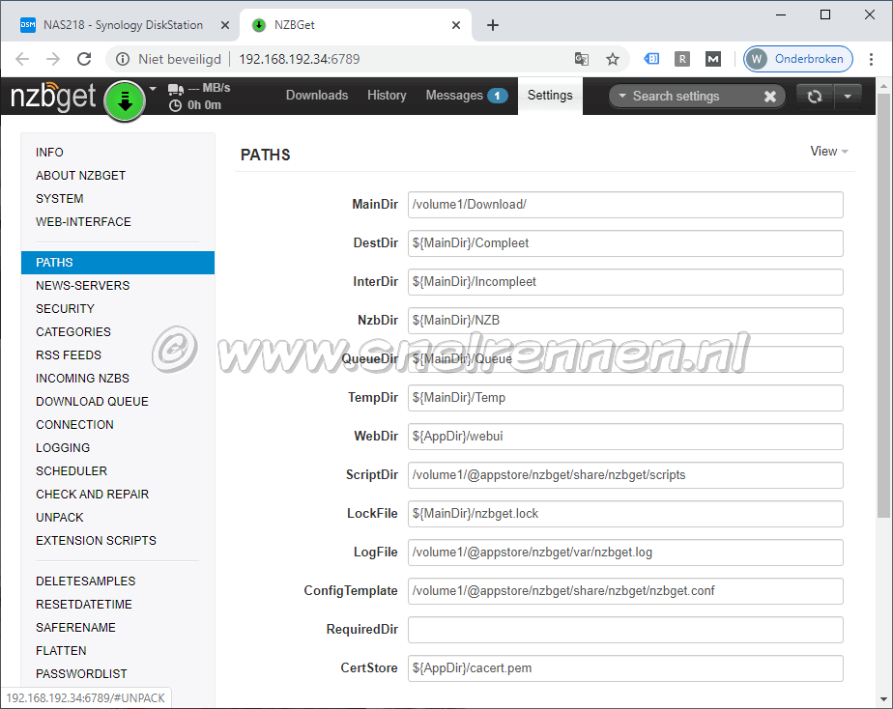Open the CONNECTION settings

tap(74, 425)
